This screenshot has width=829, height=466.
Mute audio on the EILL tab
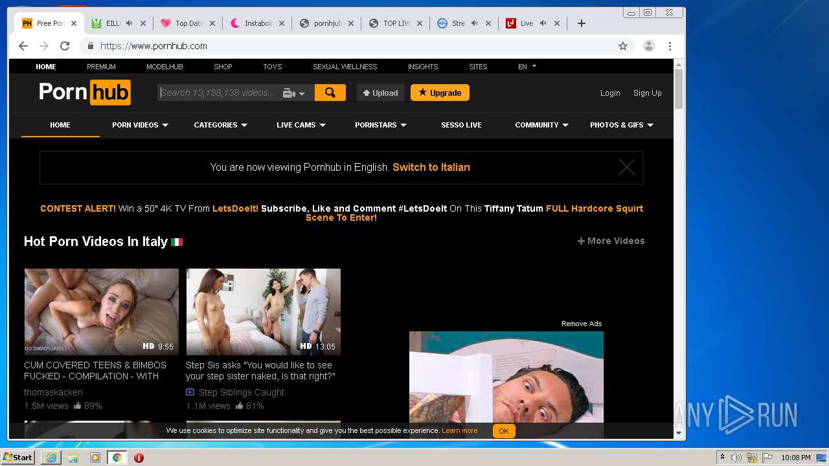coord(130,23)
